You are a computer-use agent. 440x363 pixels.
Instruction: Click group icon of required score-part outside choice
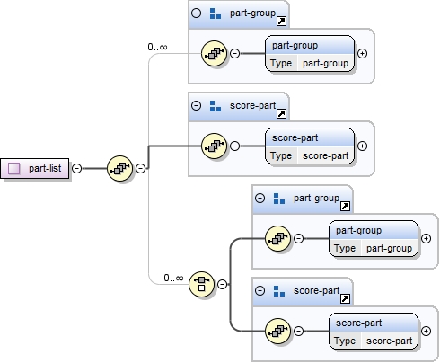click(x=216, y=106)
